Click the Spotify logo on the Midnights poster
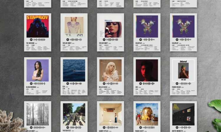221x132 pixels. (x=104, y=39)
